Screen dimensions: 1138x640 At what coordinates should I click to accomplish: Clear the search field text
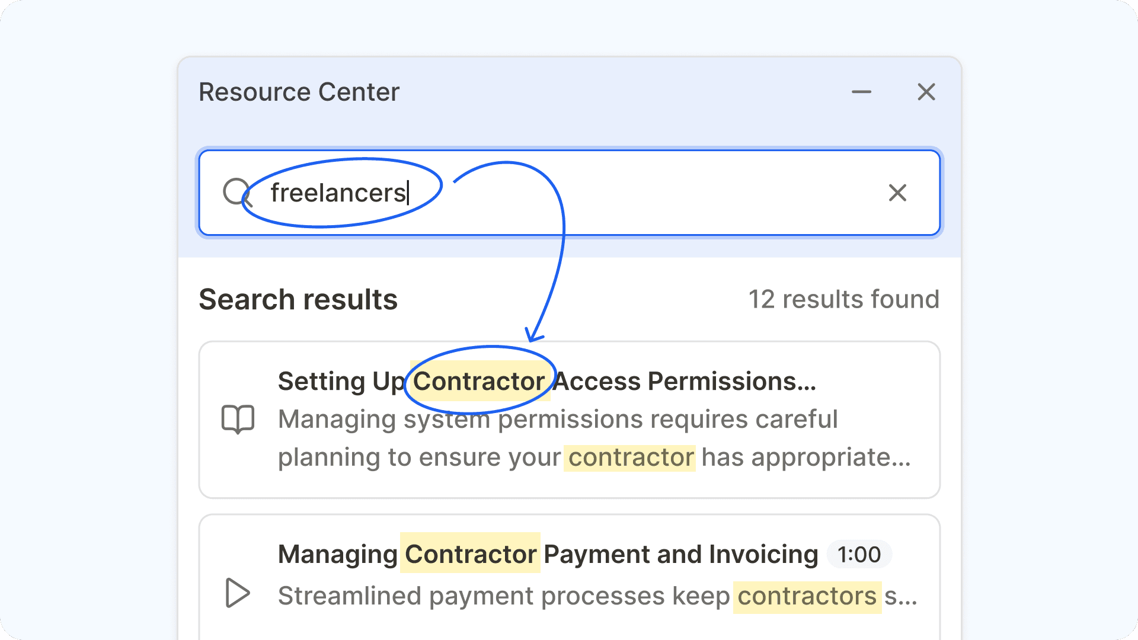tap(897, 193)
